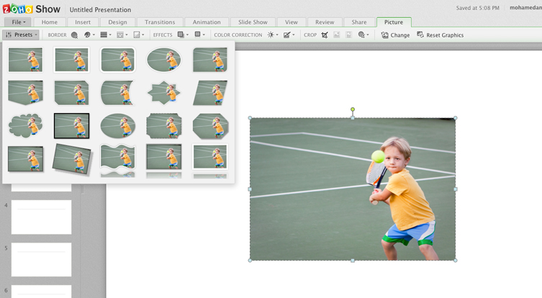The image size is (542, 298).
Task: Click the crop to shape icon
Action: 360,35
